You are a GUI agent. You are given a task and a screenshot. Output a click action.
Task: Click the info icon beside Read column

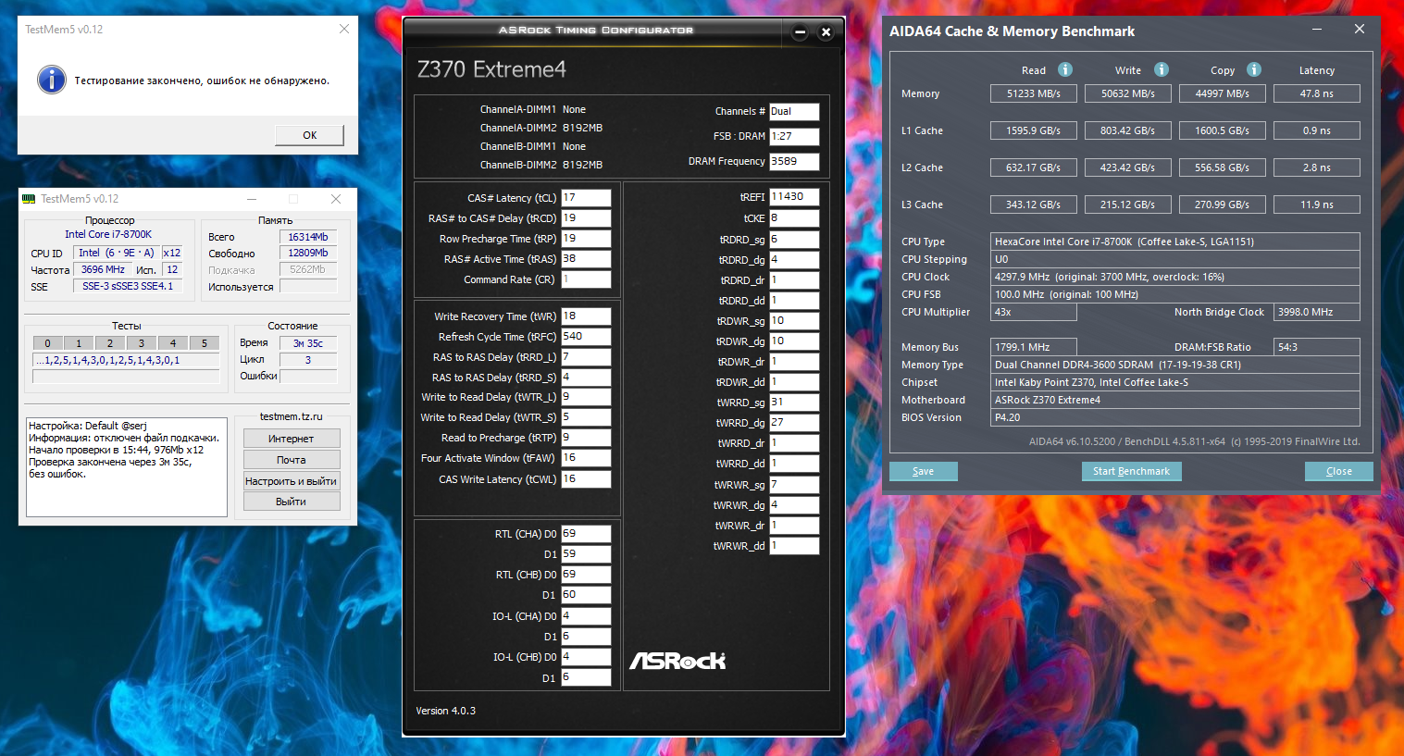(x=1065, y=69)
